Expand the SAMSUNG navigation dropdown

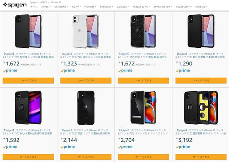(x=61, y=7)
